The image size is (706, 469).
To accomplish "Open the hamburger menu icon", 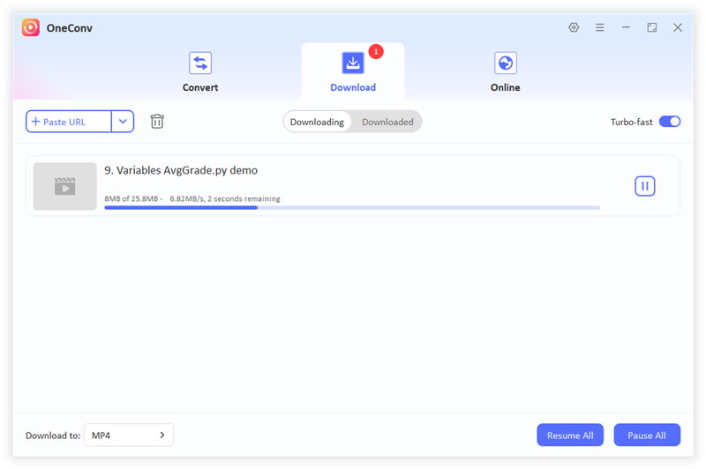I will (x=599, y=27).
